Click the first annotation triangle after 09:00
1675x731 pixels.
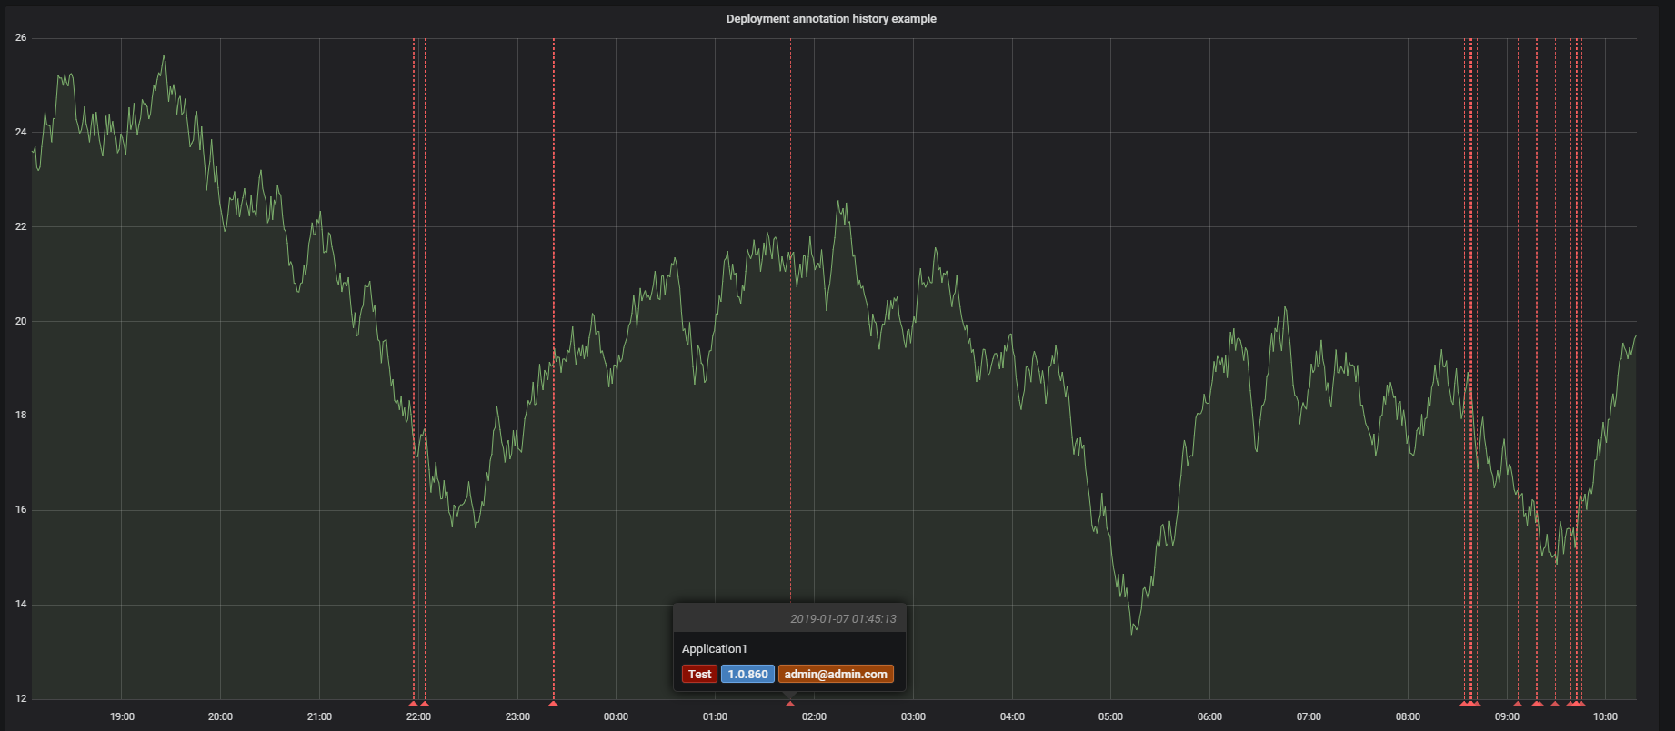pos(1518,703)
